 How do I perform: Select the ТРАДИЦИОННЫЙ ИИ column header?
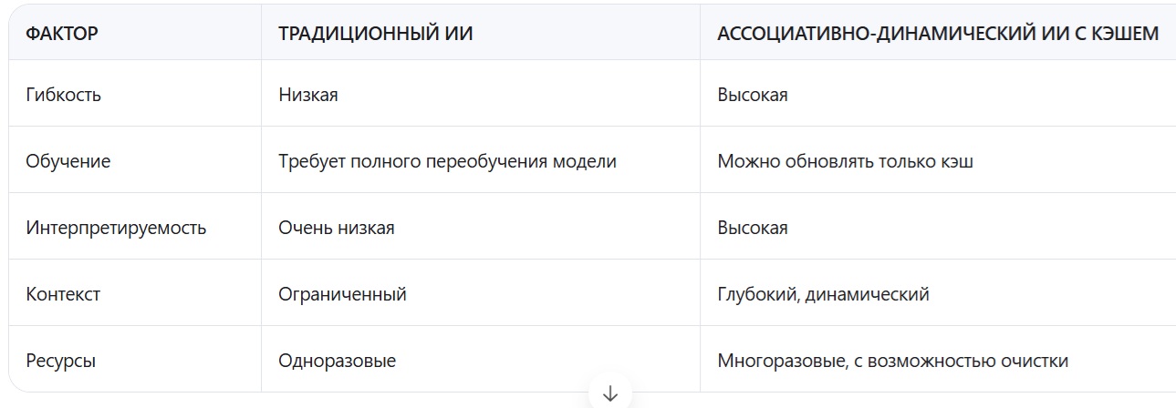click(376, 34)
